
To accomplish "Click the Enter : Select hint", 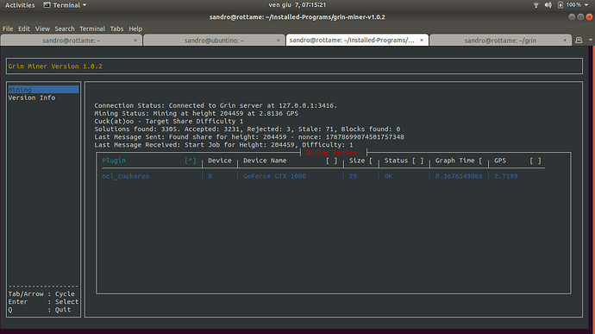I will coord(43,302).
